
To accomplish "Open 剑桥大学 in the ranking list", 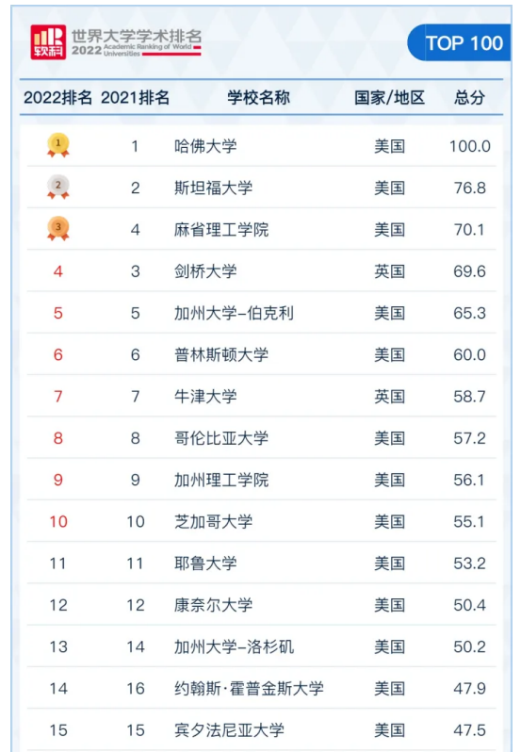I will [x=205, y=271].
